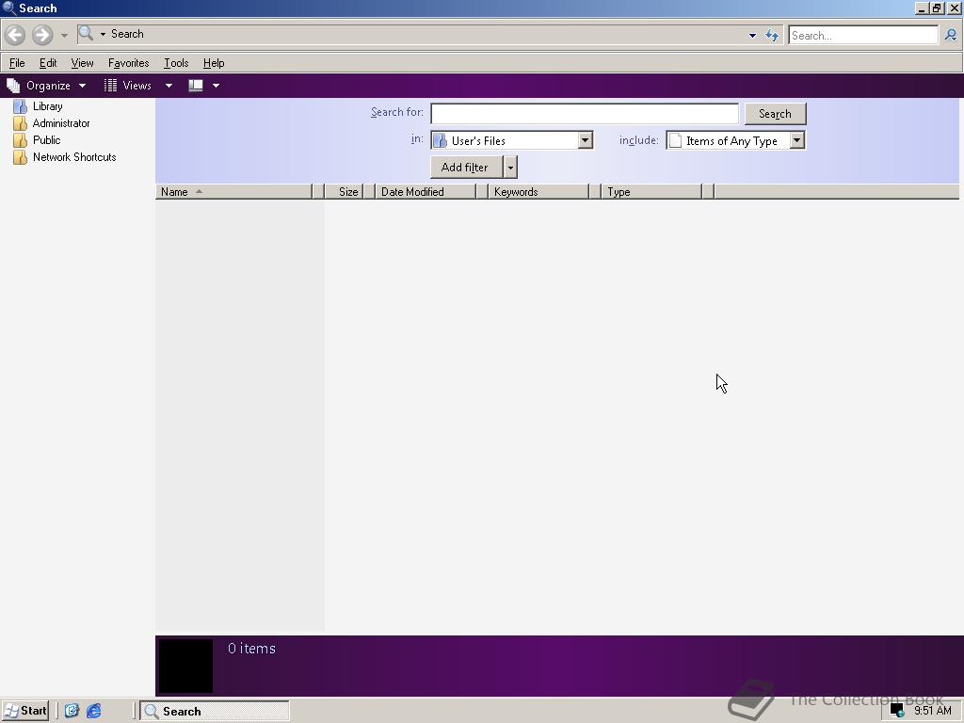Minimize the Search window
The height and width of the screenshot is (723, 964).
tap(922, 8)
